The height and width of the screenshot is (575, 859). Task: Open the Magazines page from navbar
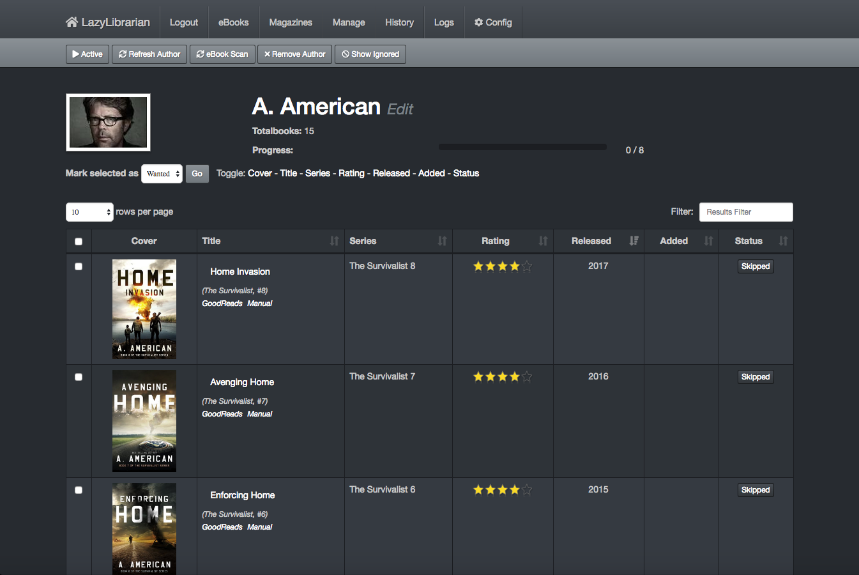coord(291,22)
